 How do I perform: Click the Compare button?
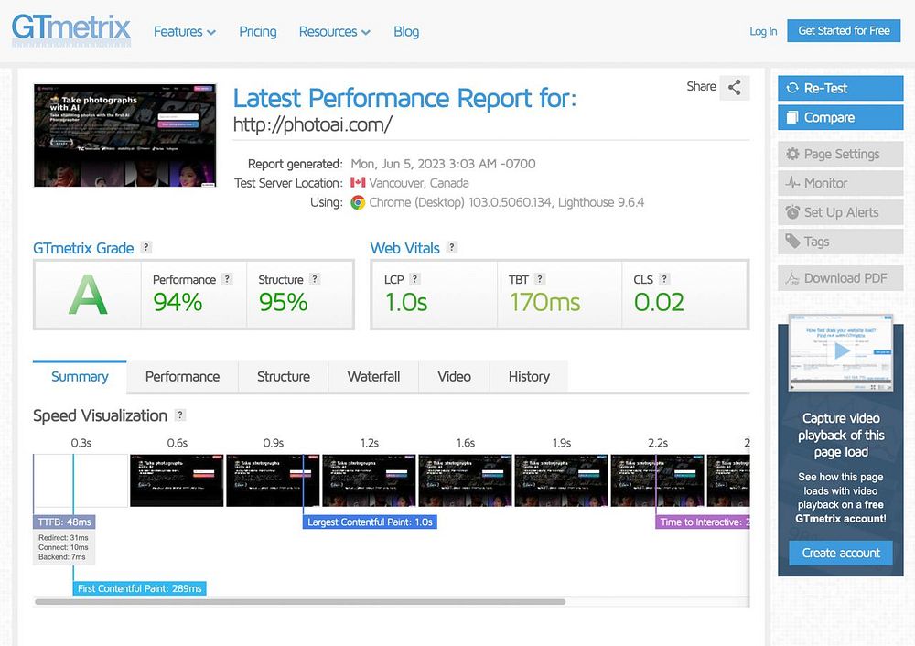click(x=840, y=117)
